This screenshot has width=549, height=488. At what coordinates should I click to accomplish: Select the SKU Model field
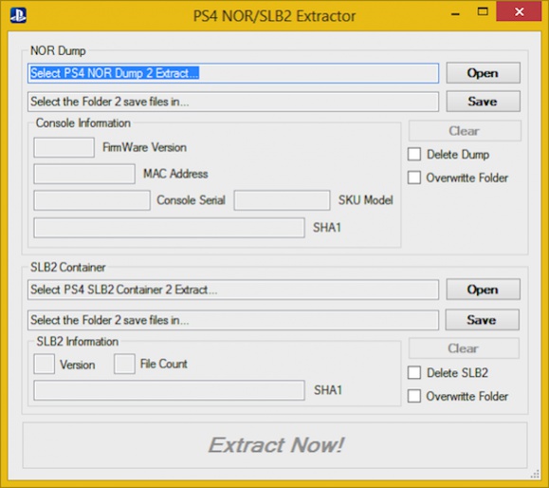(283, 200)
